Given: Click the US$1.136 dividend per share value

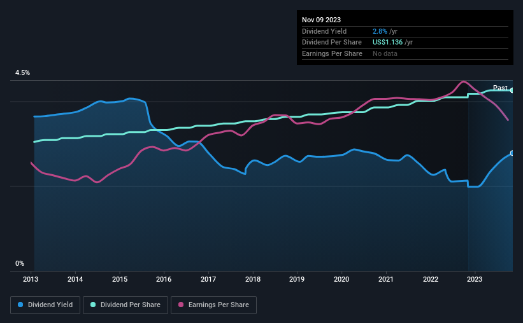Looking at the screenshot, I should click(x=387, y=43).
